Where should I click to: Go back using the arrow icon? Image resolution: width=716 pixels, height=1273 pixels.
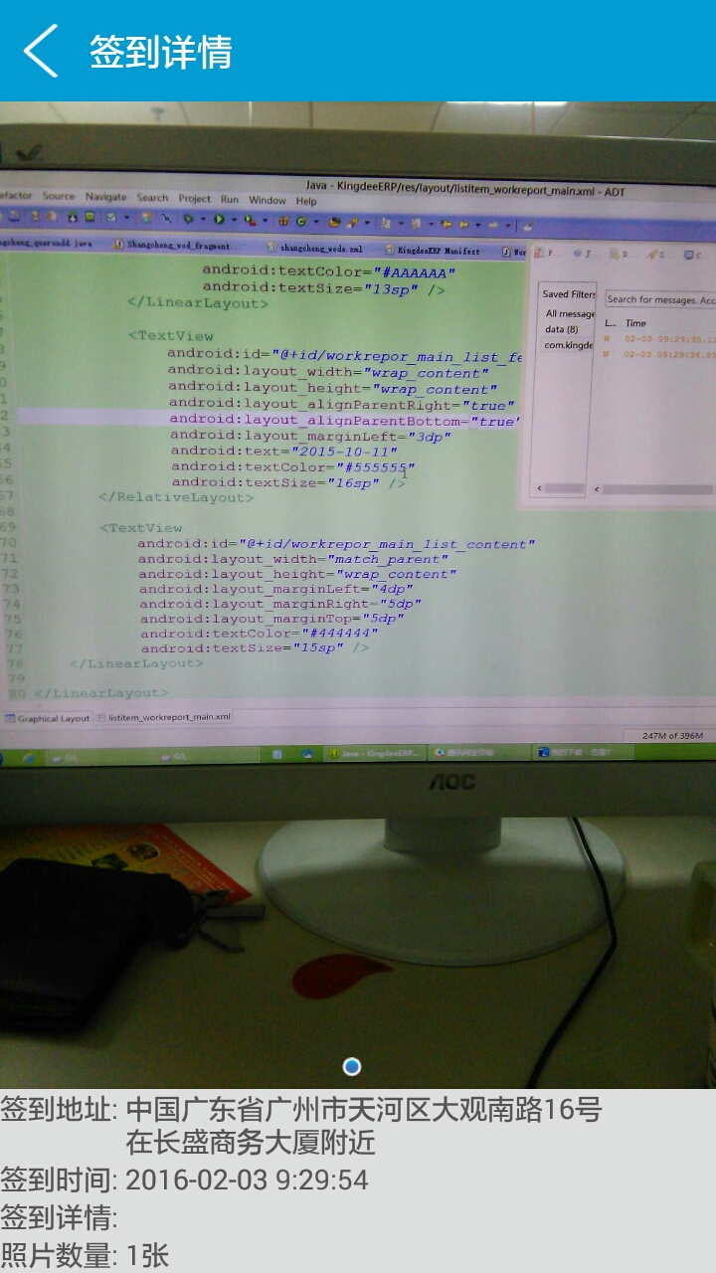pyautogui.click(x=41, y=51)
